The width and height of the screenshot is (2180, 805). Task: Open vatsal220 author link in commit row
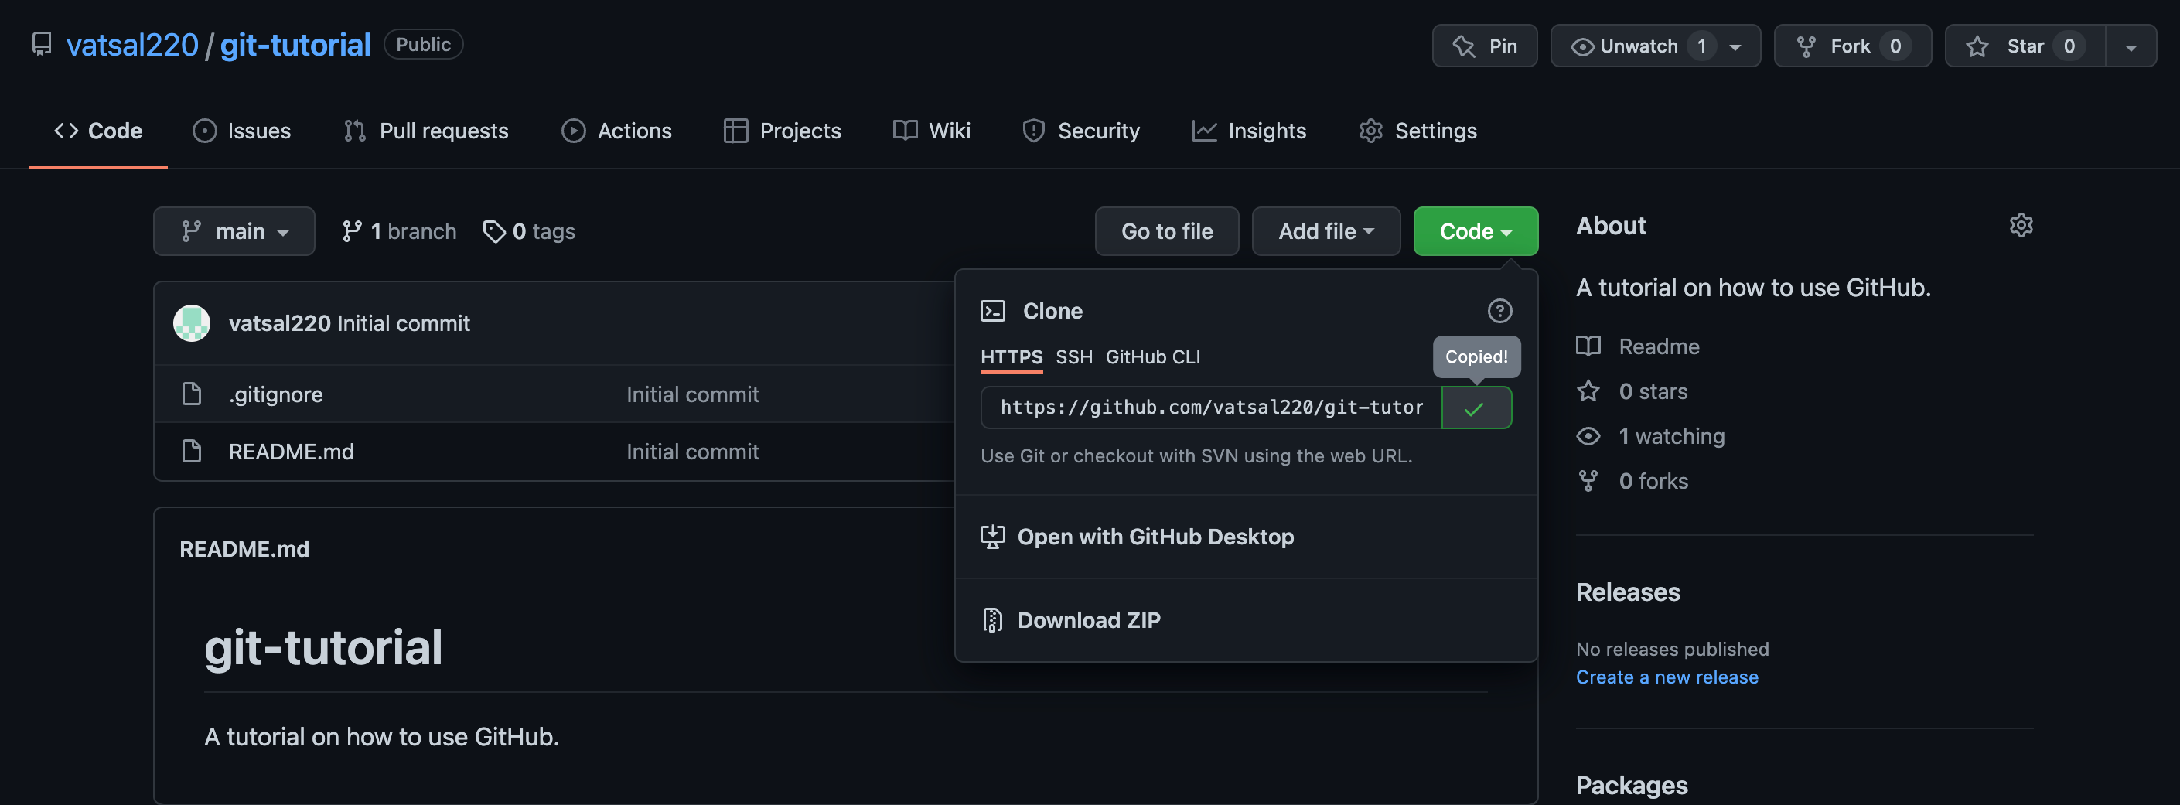[279, 323]
